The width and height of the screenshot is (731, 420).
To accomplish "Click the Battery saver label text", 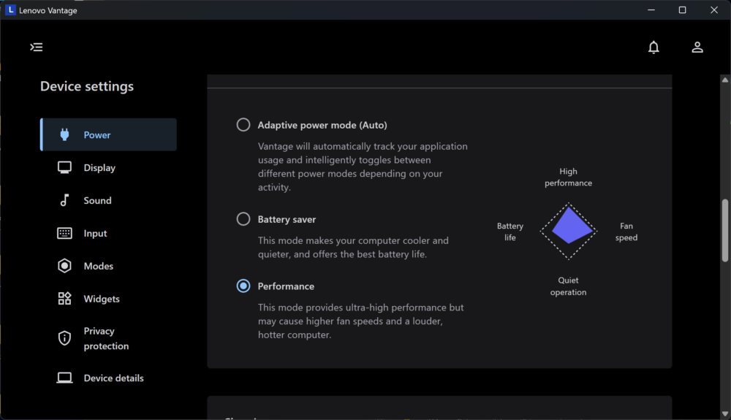I will tap(287, 219).
